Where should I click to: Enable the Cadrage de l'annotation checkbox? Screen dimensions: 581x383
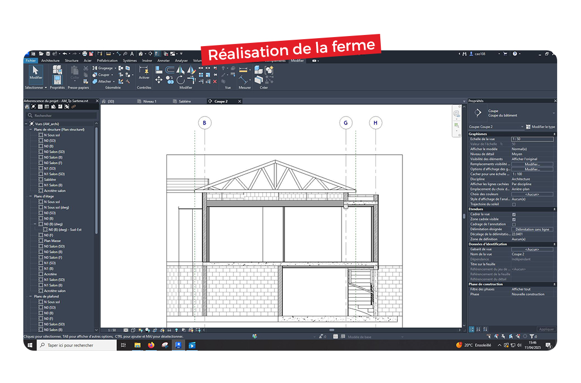tap(514, 224)
